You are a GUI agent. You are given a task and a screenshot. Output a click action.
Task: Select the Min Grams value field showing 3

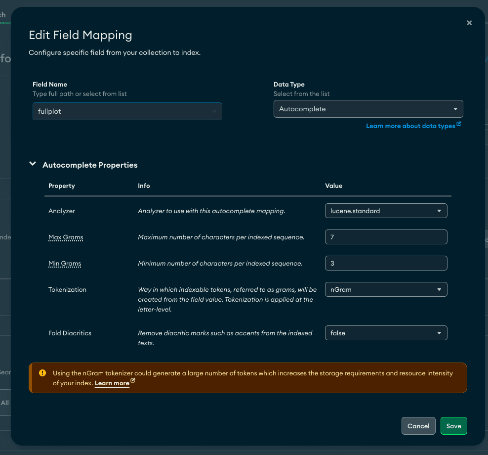coord(386,263)
